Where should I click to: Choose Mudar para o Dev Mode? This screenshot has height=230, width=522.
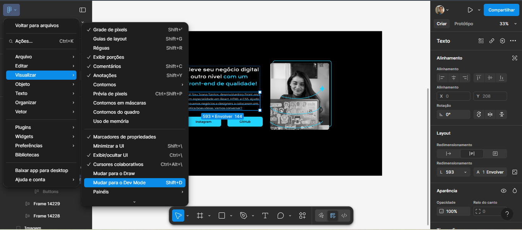[135, 183]
